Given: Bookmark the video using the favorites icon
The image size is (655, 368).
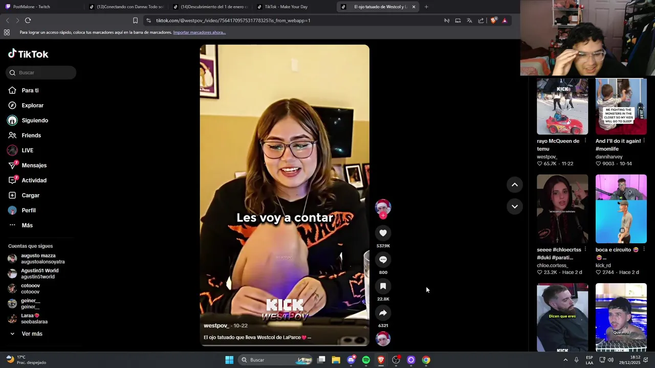Looking at the screenshot, I should (383, 286).
